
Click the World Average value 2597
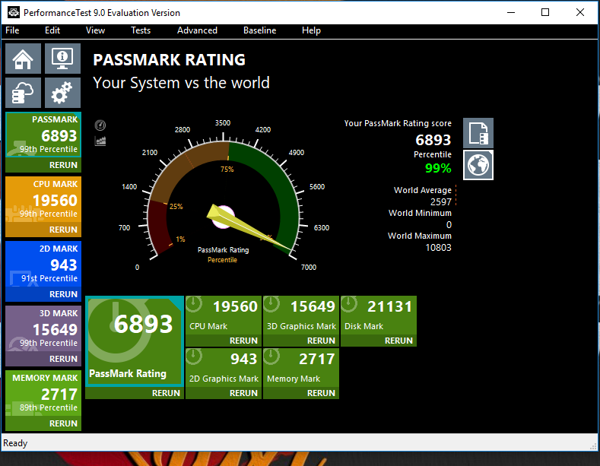pyautogui.click(x=441, y=202)
